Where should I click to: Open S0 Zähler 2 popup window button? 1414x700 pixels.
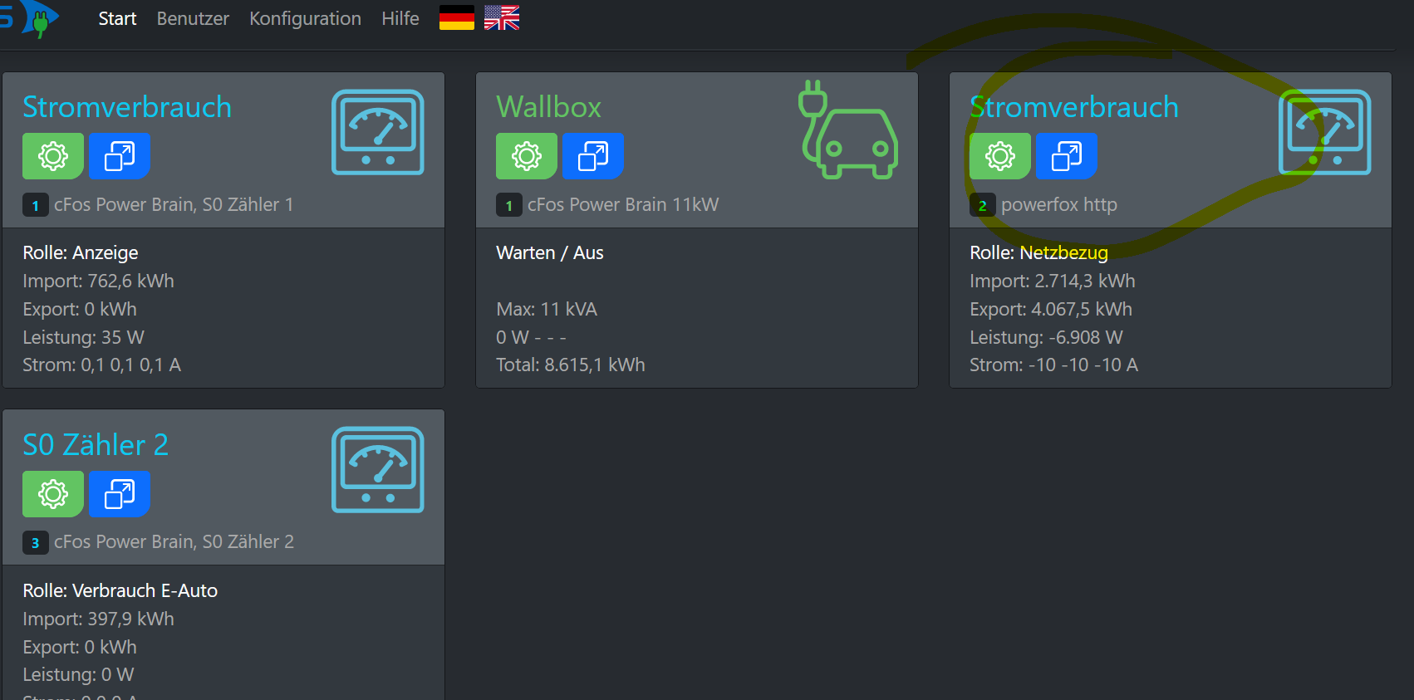(120, 494)
